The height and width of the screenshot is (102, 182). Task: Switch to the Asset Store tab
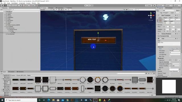click(59, 8)
